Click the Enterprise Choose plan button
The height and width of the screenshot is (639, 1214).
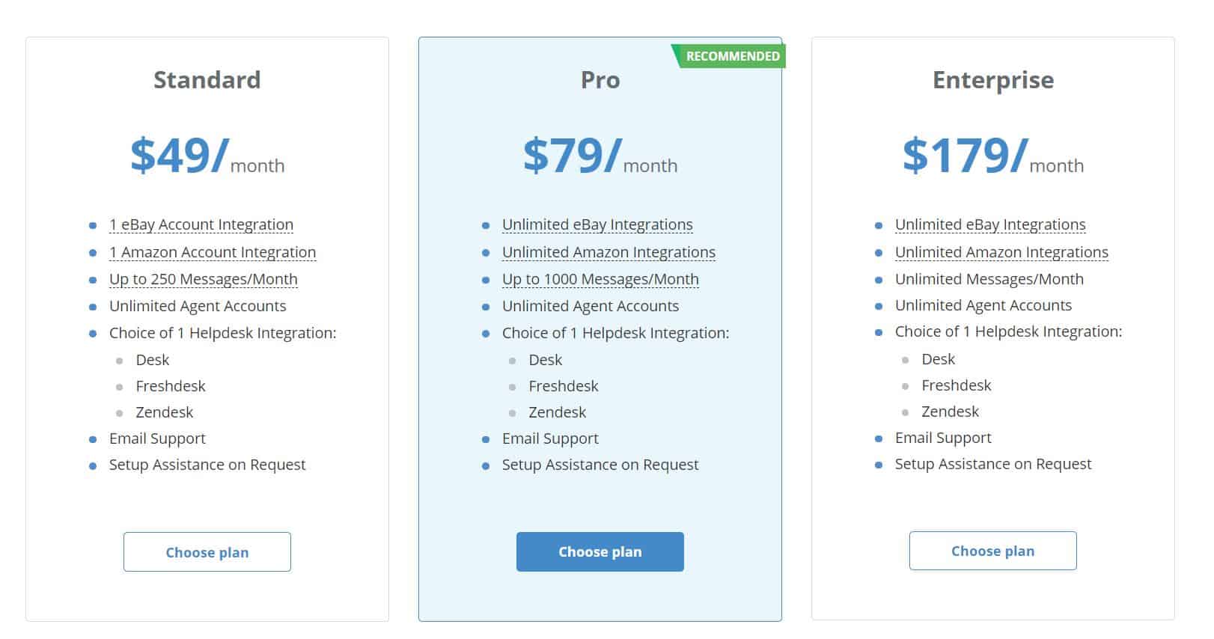tap(992, 551)
